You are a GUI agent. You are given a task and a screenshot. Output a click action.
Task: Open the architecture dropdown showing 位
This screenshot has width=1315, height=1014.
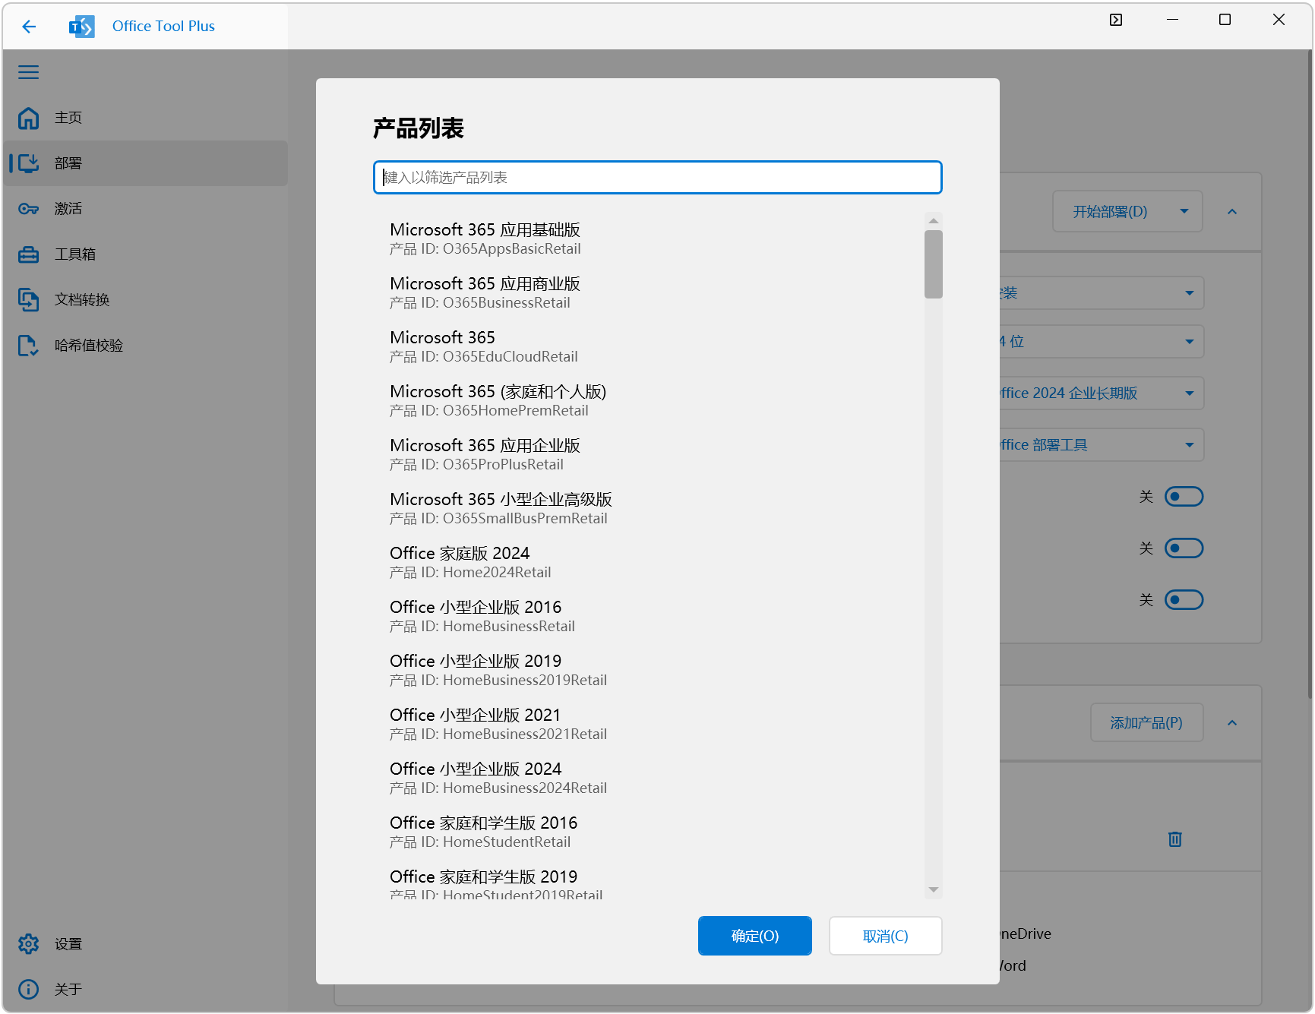pos(1102,342)
